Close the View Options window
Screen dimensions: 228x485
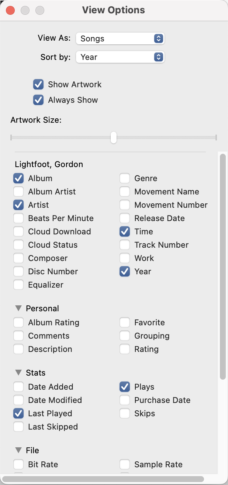[10, 10]
